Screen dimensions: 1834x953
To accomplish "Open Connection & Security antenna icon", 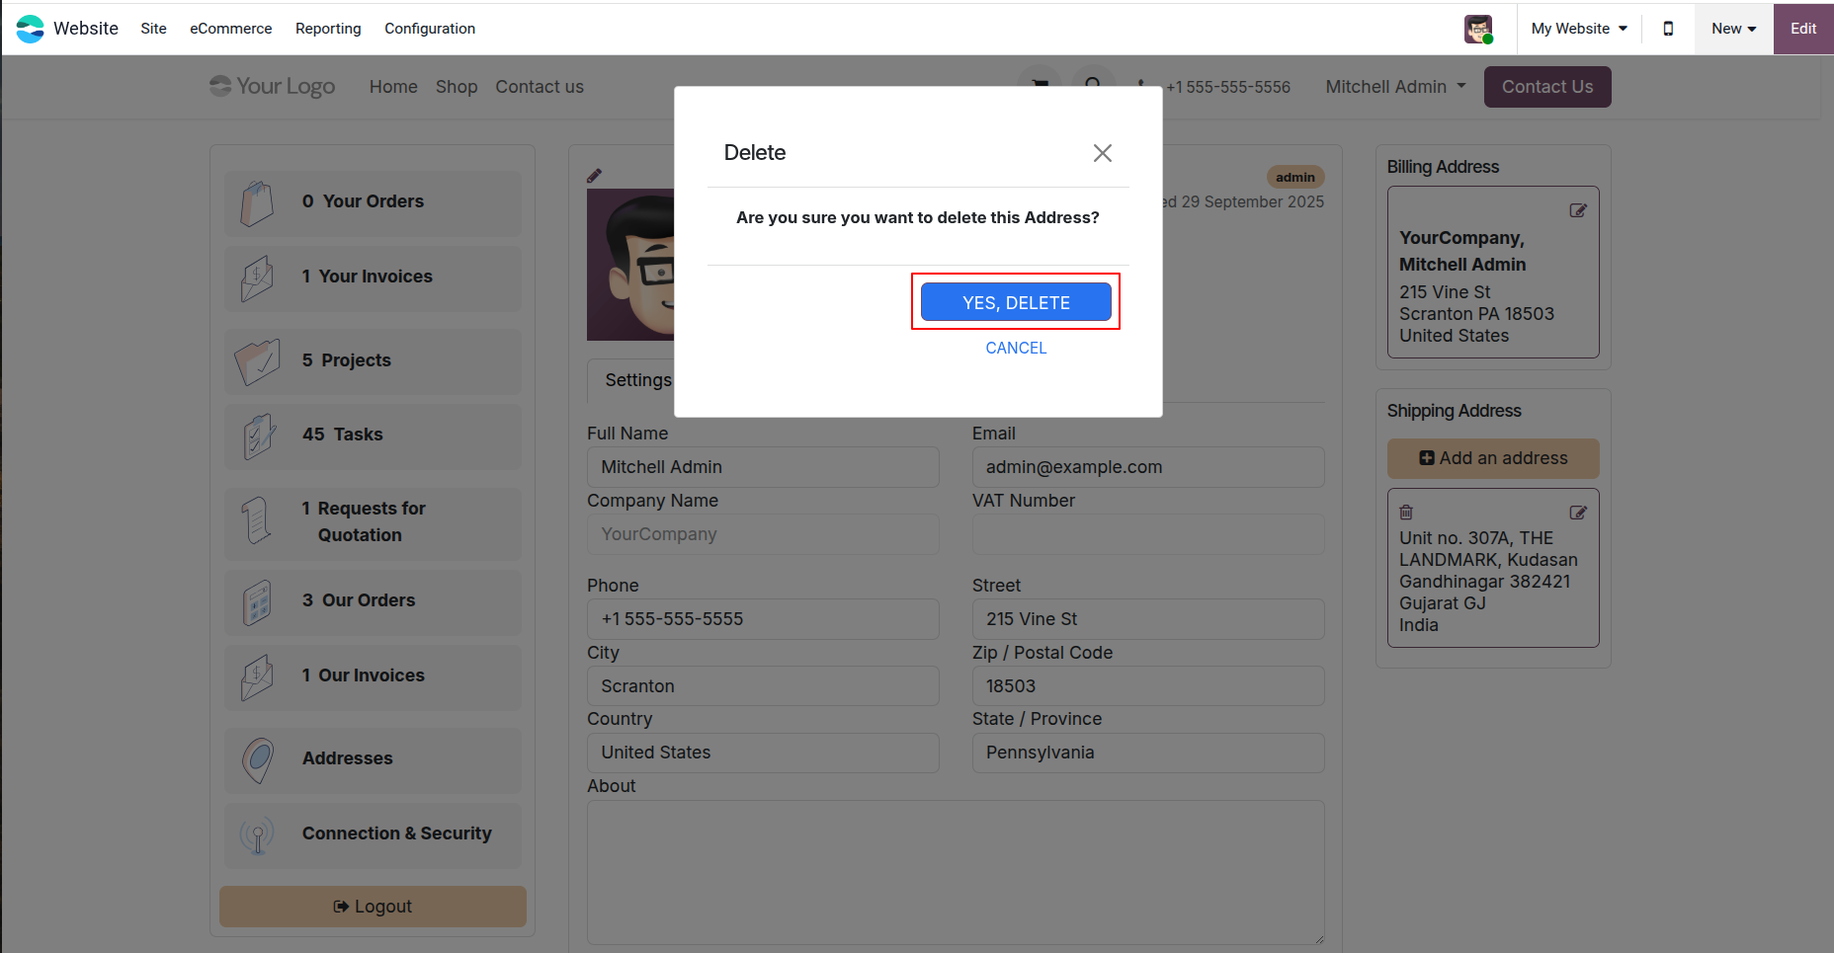I will 257,835.
